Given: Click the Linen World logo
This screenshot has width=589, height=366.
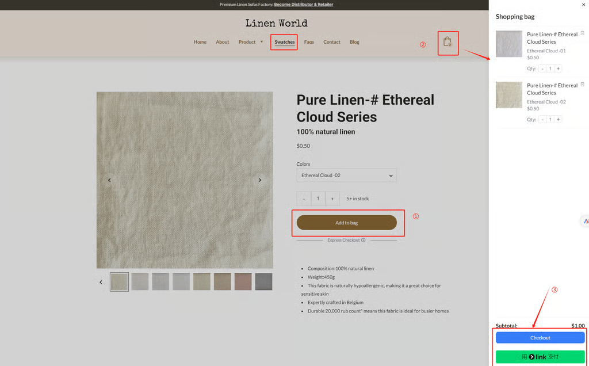Looking at the screenshot, I should [277, 23].
